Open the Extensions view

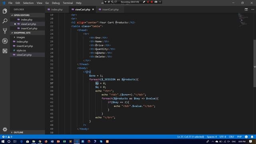[5, 51]
